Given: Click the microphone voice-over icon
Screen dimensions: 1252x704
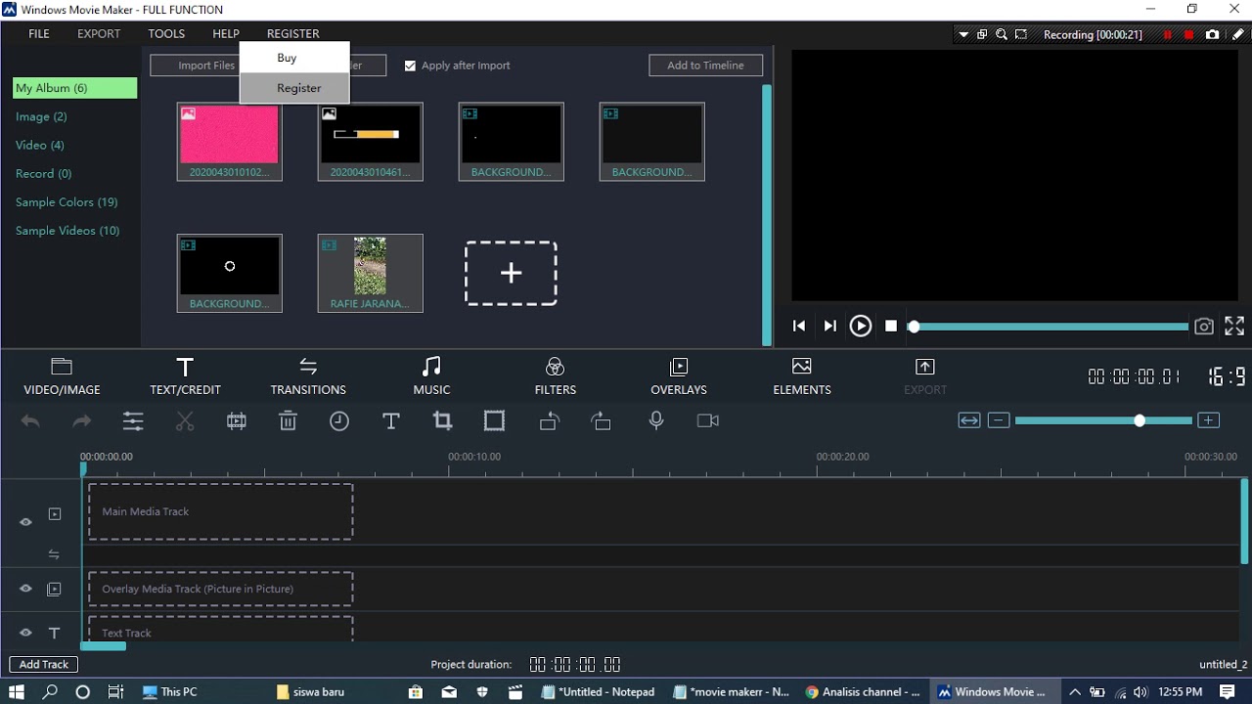Looking at the screenshot, I should [656, 420].
